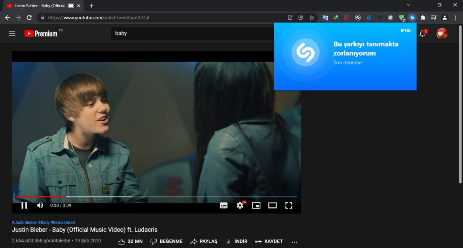
Task: Go back to previous page
Action: pos(8,18)
